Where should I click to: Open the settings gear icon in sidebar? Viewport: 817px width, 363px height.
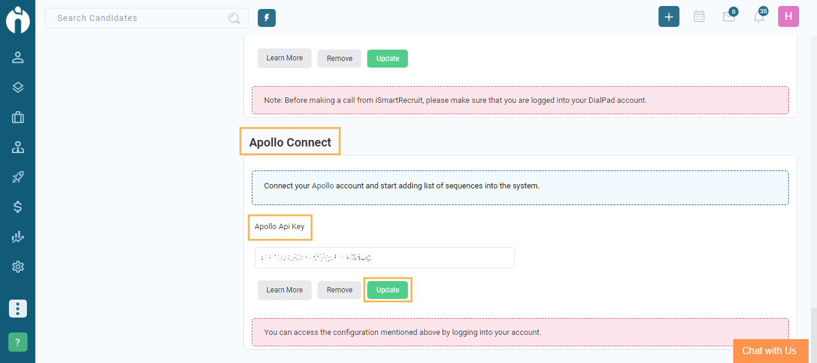coord(17,267)
